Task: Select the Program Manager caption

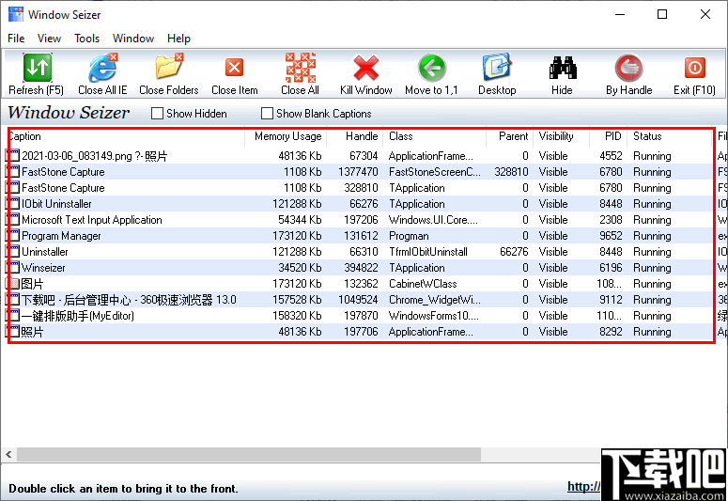Action: (61, 236)
